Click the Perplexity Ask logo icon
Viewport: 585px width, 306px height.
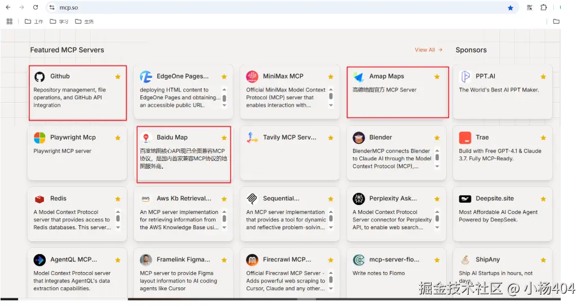tap(359, 199)
